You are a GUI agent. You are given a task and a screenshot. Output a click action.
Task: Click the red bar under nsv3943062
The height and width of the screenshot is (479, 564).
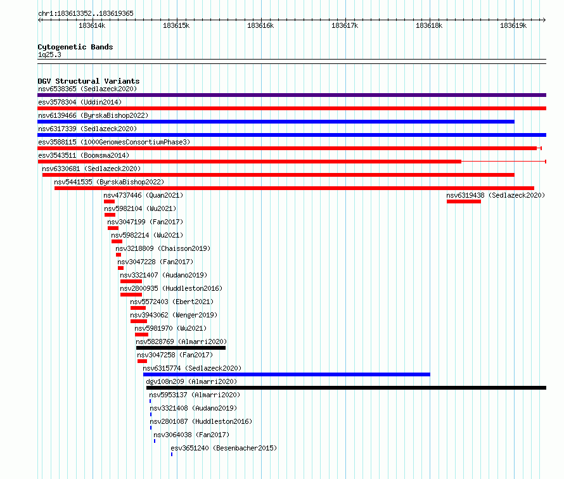[x=139, y=321]
